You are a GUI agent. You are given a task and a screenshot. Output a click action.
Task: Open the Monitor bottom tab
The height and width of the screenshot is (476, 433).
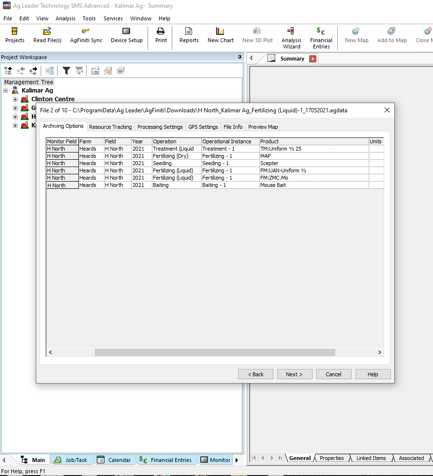(216, 460)
